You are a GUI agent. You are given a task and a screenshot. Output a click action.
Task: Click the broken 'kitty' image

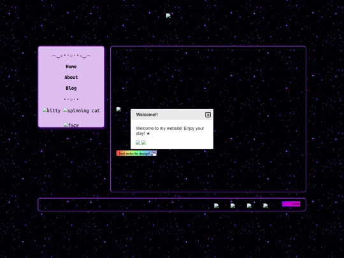52,111
